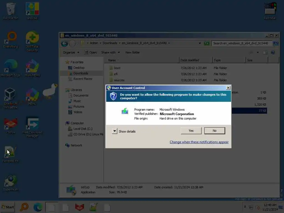Click the Explorer refresh address button
Viewport: 284px width, 213px height.
[x=206, y=43]
